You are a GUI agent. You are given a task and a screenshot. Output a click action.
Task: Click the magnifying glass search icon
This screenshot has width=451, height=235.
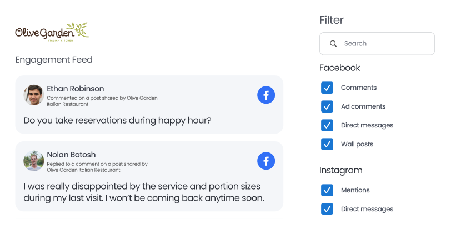333,43
